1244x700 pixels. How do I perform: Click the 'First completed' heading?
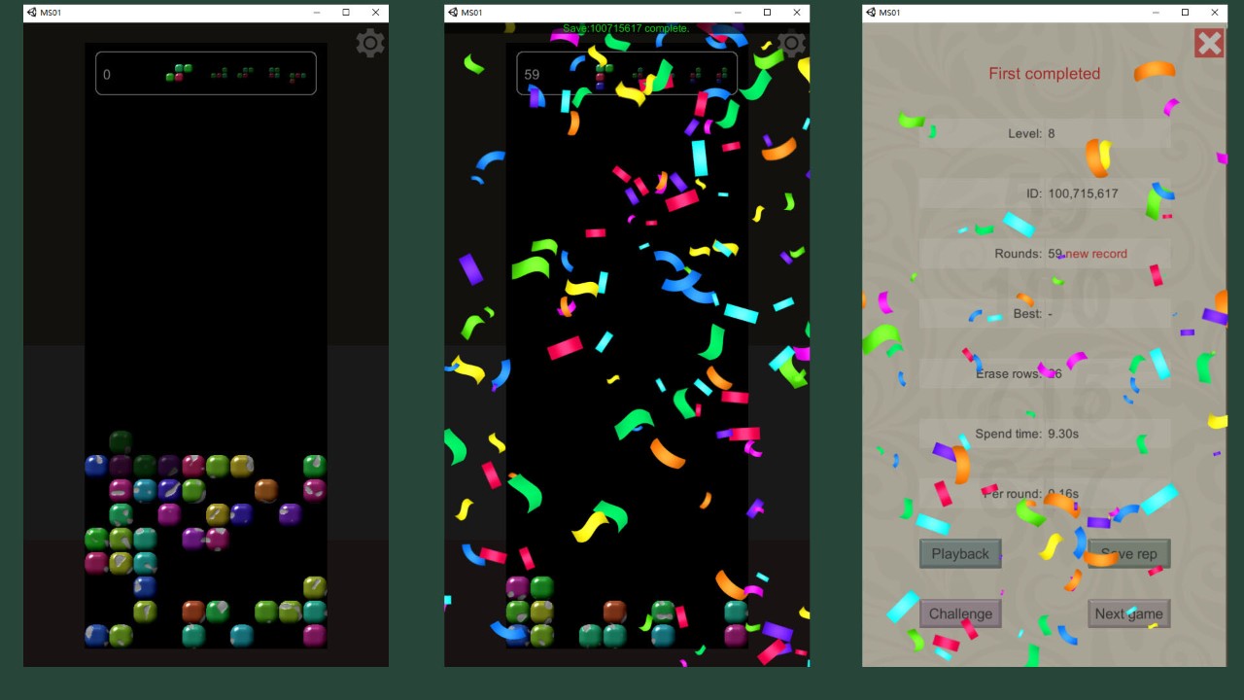coord(1044,74)
